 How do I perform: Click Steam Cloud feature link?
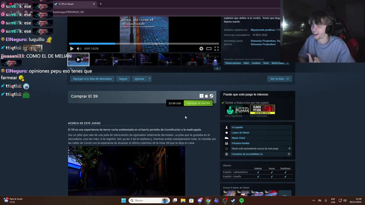238,138
